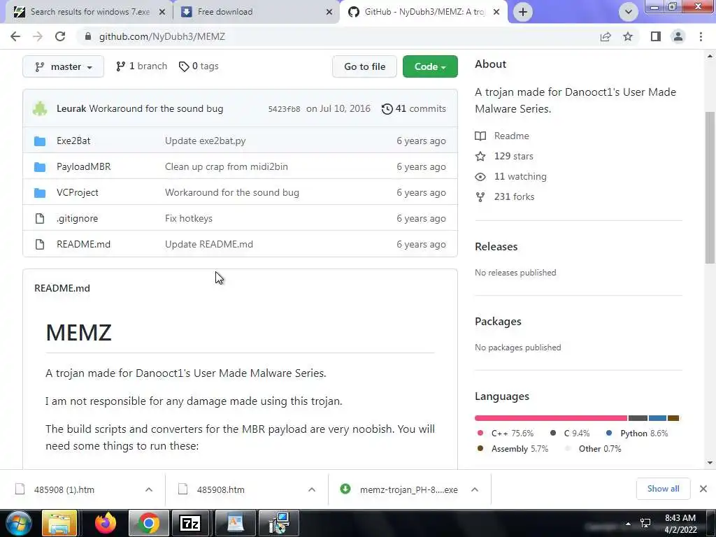Open the tab search dropdown arrow
The image size is (716, 537).
click(629, 12)
